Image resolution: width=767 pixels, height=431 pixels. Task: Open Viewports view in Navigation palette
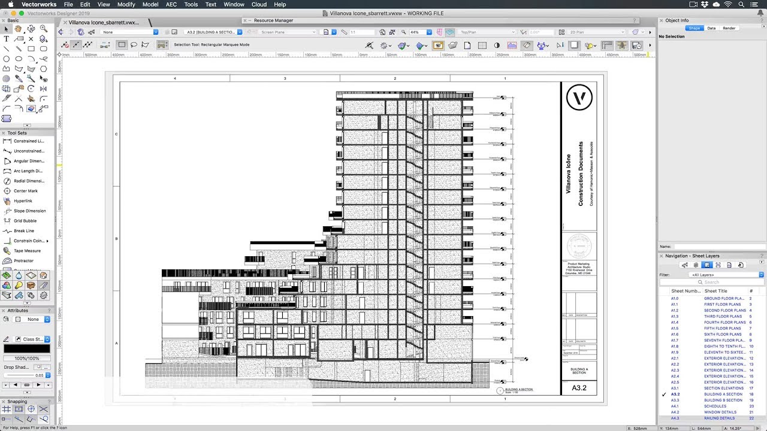[x=718, y=265]
